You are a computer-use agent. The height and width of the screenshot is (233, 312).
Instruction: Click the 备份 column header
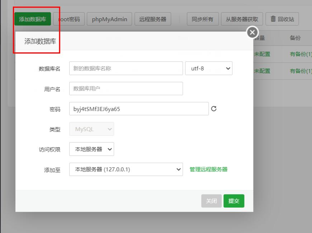(295, 38)
